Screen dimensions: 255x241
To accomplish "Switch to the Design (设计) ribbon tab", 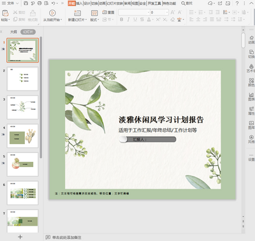I will (87, 3).
